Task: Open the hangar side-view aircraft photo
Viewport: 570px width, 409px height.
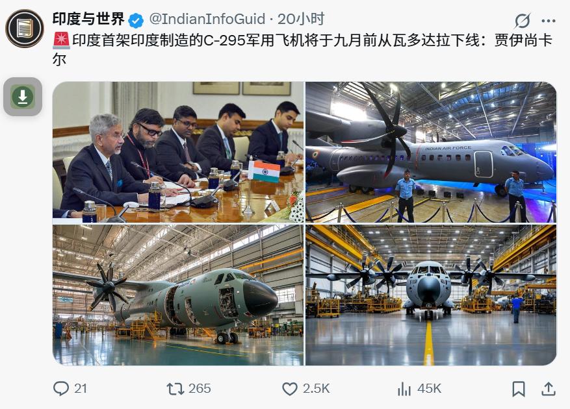Action: (x=178, y=295)
